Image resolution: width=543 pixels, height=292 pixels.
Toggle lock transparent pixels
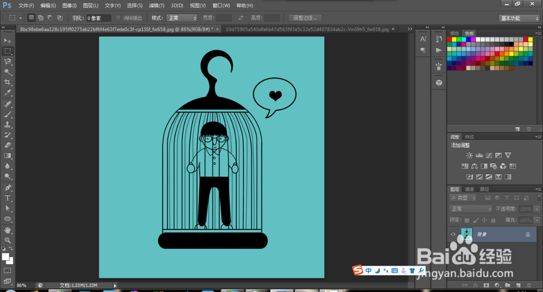pyautogui.click(x=466, y=220)
